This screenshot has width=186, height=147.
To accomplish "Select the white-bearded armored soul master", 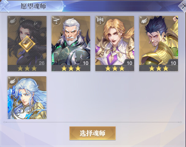I will [71, 43].
